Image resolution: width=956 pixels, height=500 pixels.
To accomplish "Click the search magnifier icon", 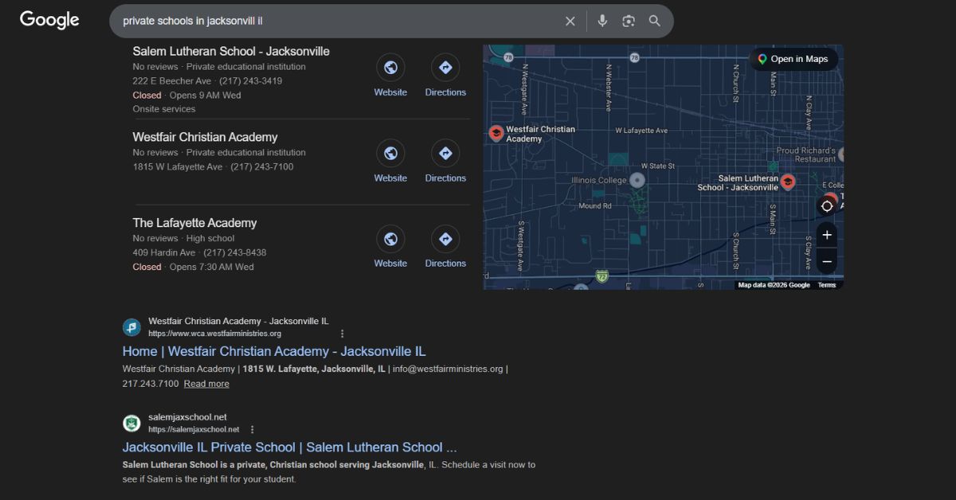I will pos(655,21).
